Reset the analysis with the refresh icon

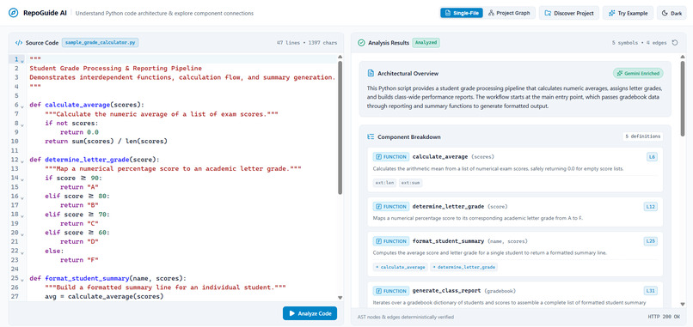coord(674,43)
